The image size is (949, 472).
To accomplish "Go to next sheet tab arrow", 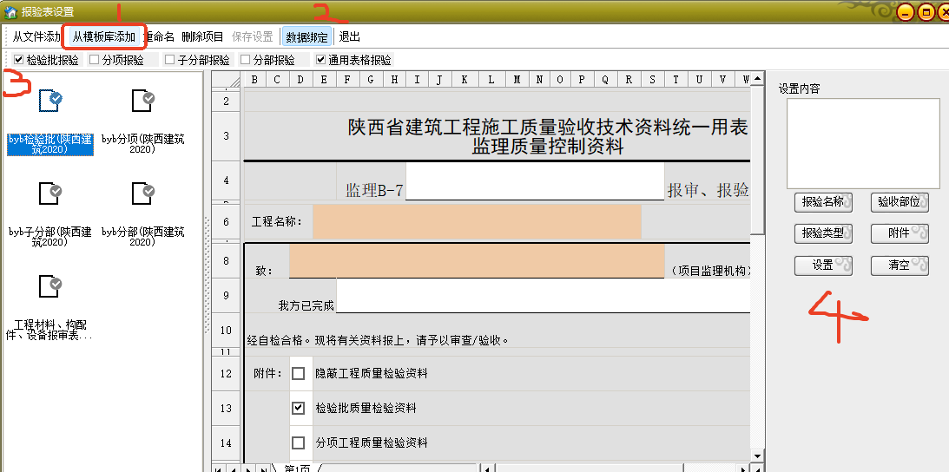I will pyautogui.click(x=248, y=469).
